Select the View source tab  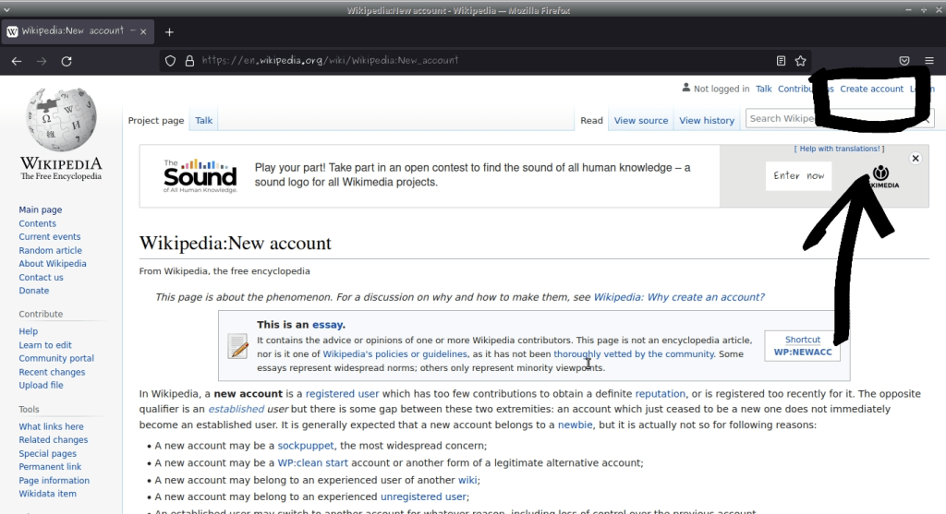click(x=640, y=121)
